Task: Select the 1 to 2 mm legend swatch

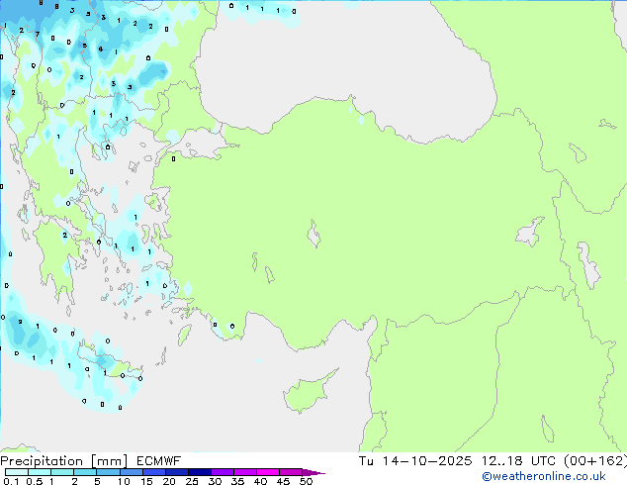Action: tap(62, 472)
